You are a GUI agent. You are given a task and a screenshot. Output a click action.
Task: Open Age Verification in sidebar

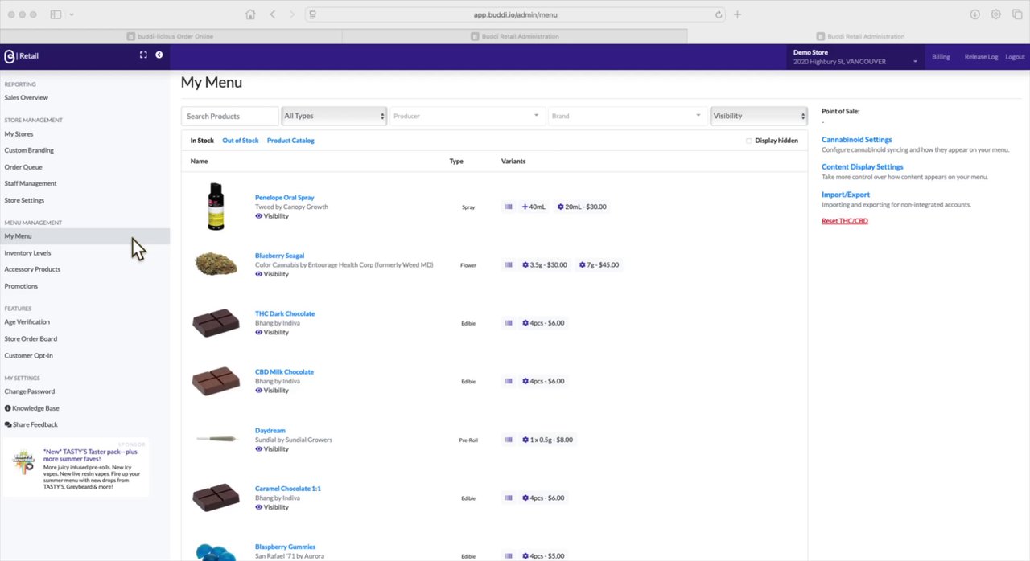coord(27,322)
